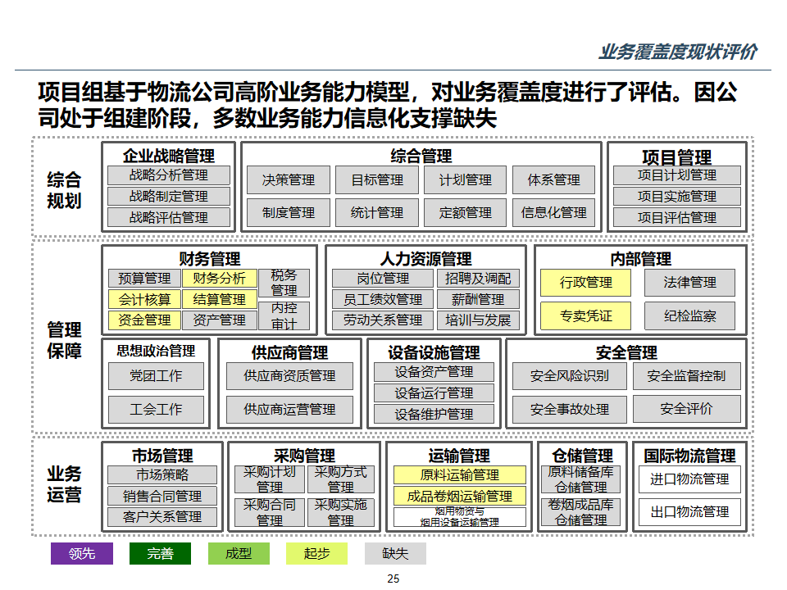
Task: Click the yellow 财务分析 box
Action: point(220,278)
